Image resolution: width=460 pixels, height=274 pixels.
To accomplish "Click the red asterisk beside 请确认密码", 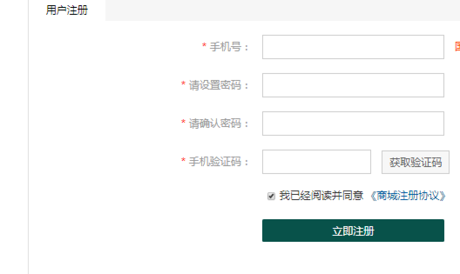I will (x=183, y=122).
